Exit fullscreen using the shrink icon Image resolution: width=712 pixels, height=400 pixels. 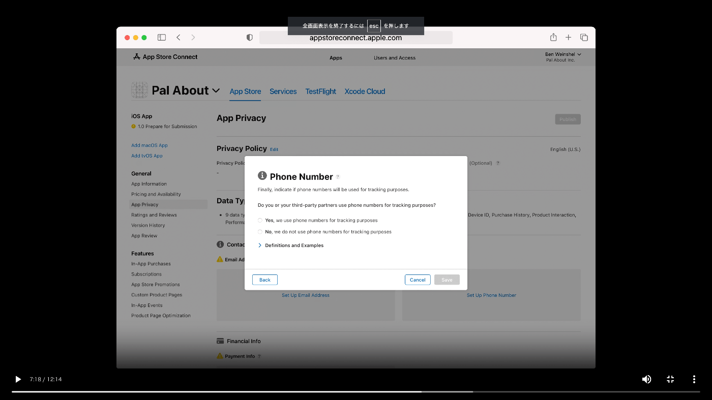(x=670, y=379)
